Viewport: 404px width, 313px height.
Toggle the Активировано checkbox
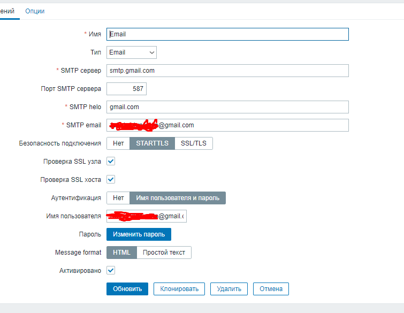pos(111,270)
